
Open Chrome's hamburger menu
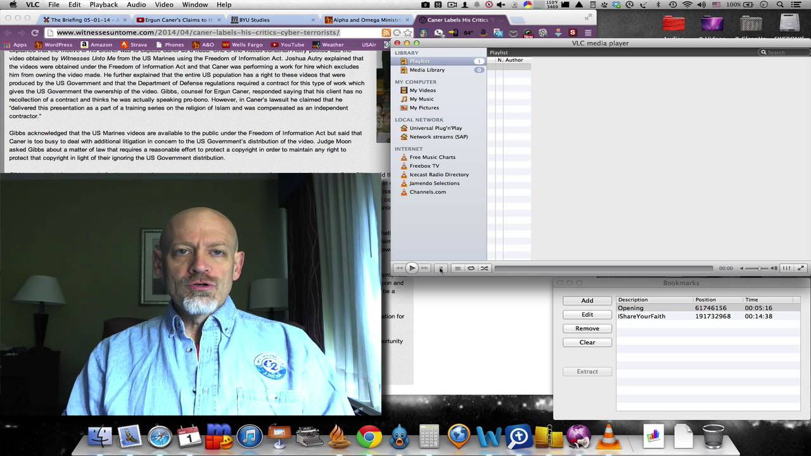point(588,32)
